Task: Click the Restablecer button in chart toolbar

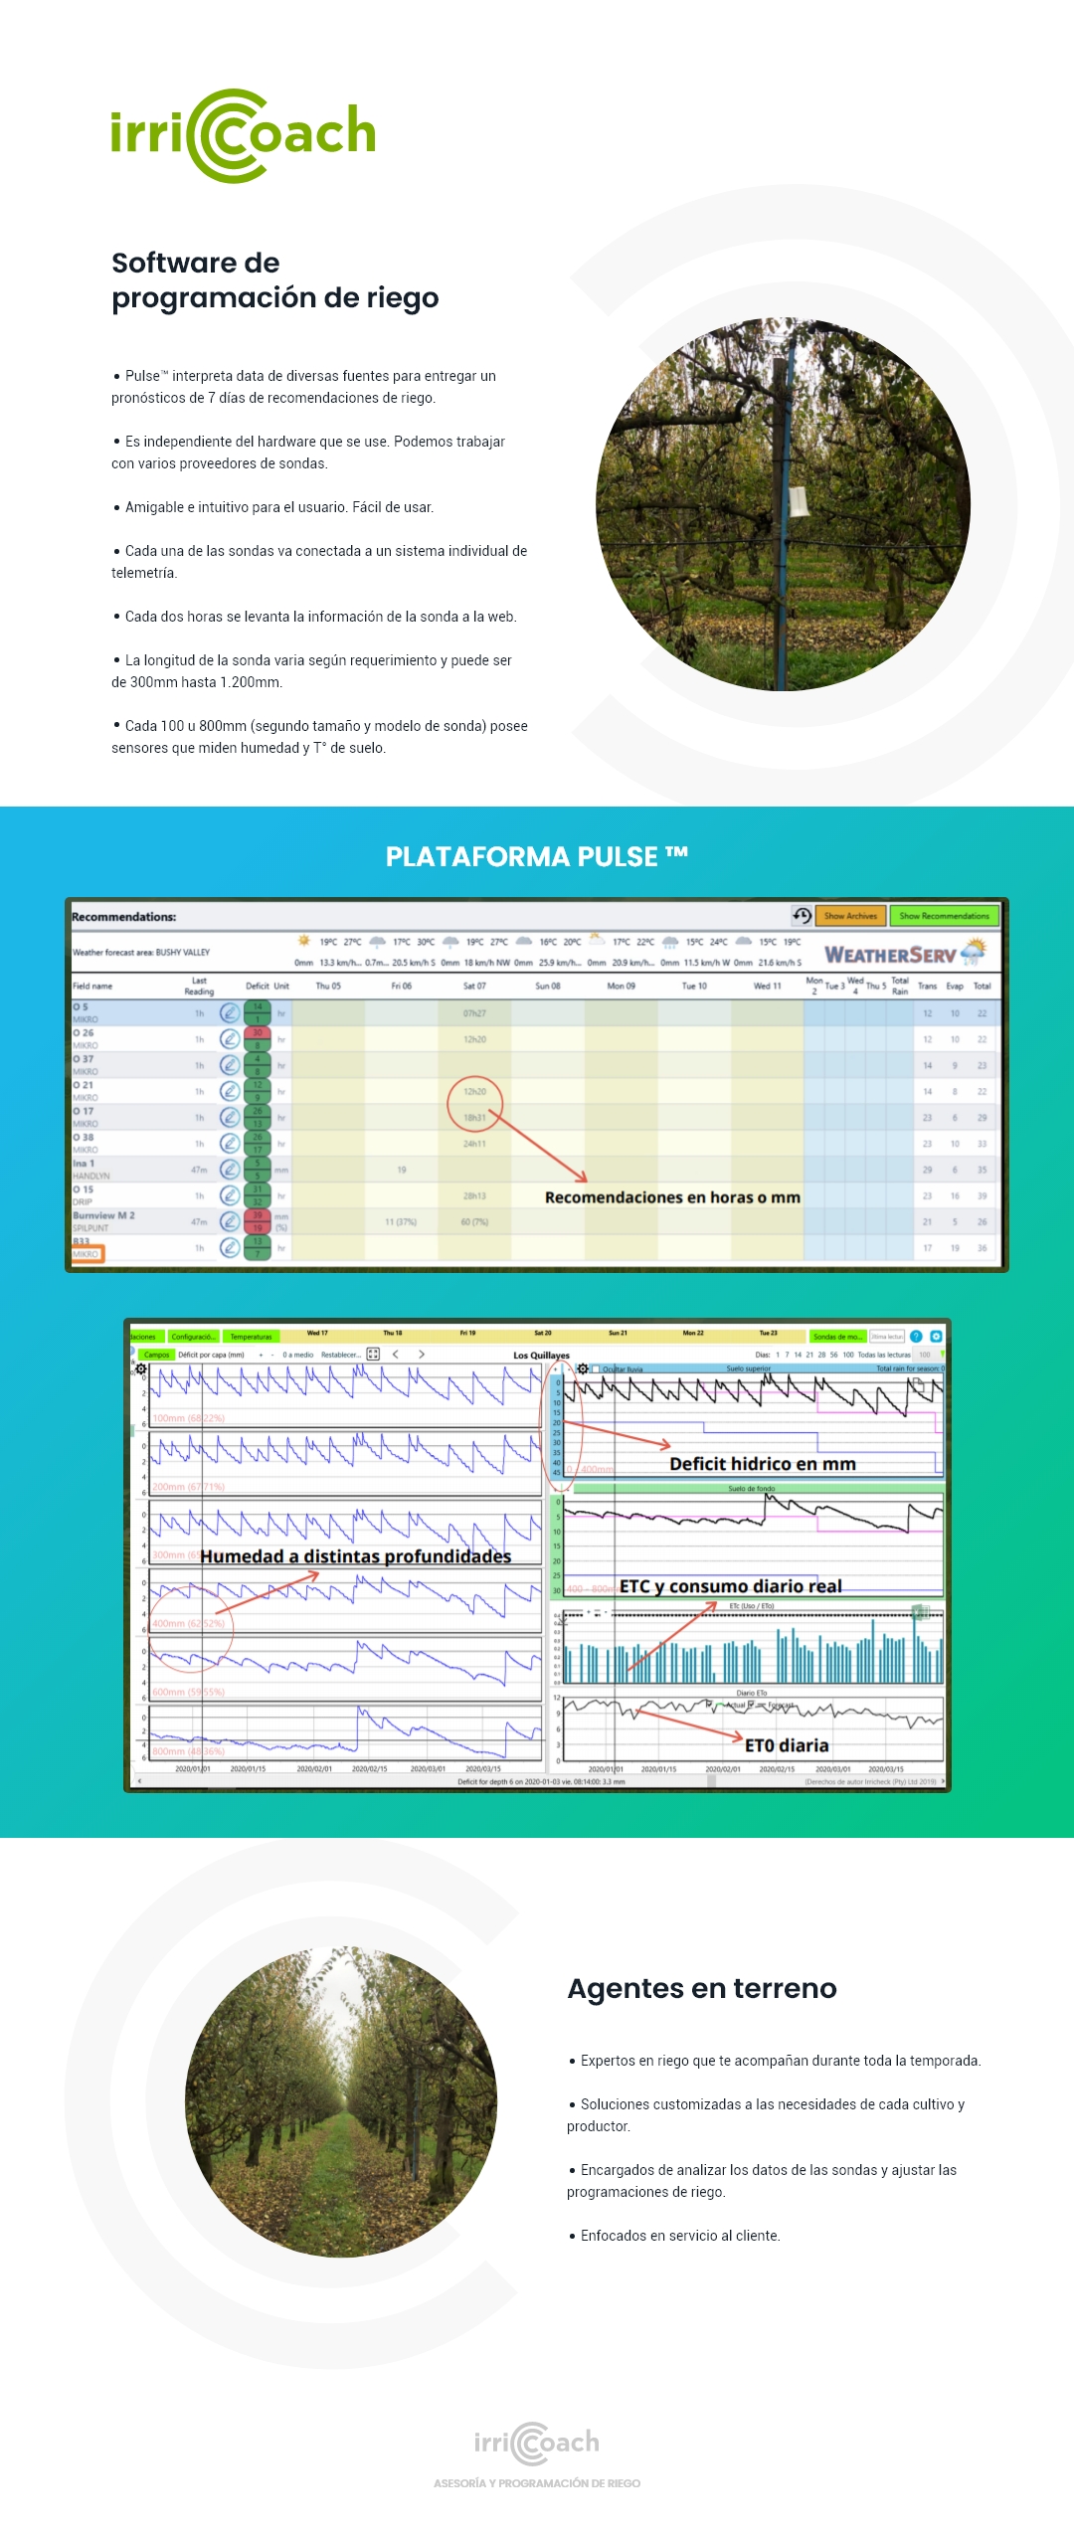Action: [341, 1355]
